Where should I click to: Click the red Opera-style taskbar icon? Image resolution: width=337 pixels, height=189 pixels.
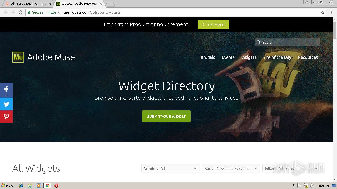(56, 186)
